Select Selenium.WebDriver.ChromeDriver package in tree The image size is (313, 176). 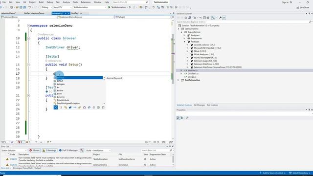[x=218, y=67]
